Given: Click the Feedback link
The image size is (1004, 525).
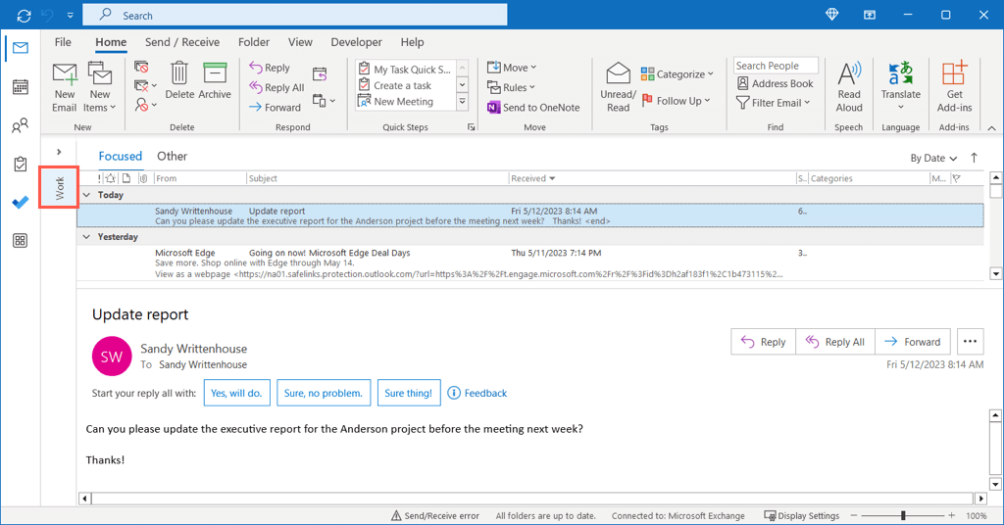Looking at the screenshot, I should [477, 393].
